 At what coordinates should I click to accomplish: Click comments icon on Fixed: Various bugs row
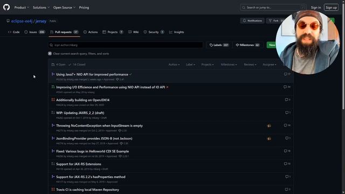point(287,151)
